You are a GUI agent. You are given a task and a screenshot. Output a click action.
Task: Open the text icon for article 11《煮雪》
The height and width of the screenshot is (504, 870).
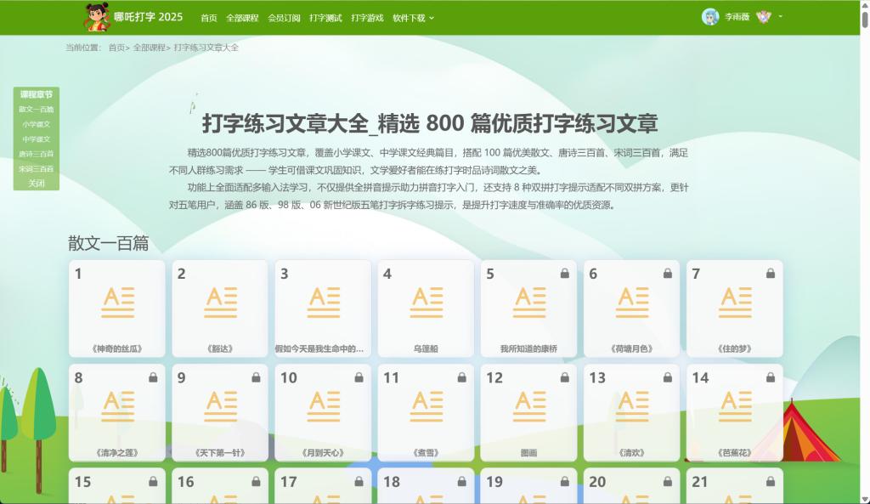point(426,406)
